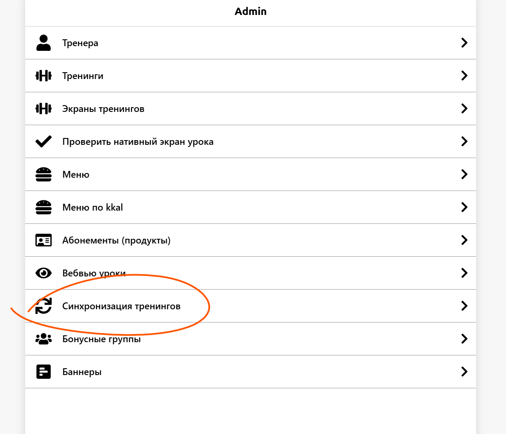The height and width of the screenshot is (434, 506).
Task: Open Проверить нативный экран урока
Action: (137, 142)
